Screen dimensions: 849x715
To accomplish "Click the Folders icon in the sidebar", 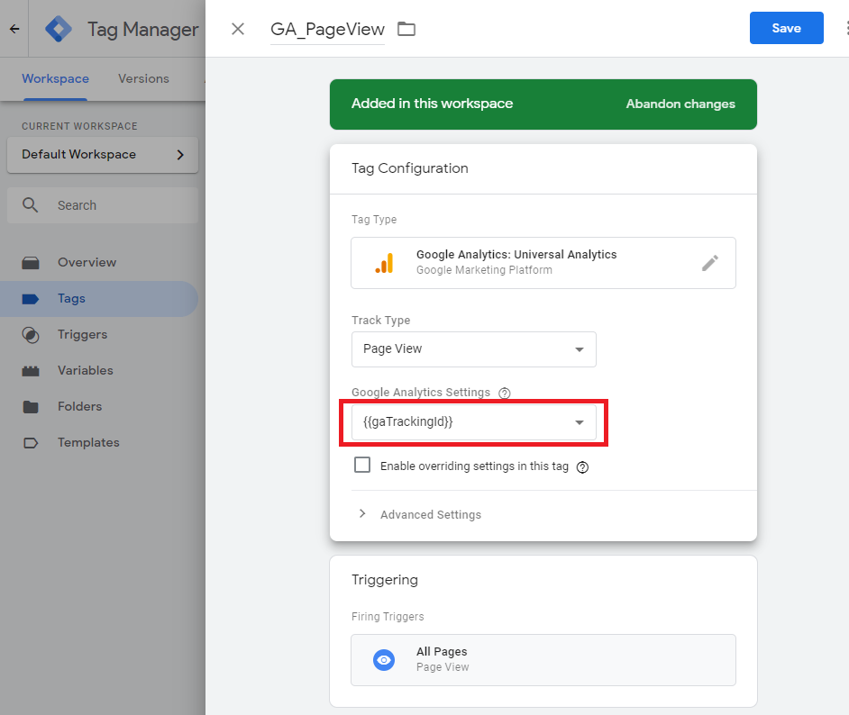I will [x=31, y=407].
